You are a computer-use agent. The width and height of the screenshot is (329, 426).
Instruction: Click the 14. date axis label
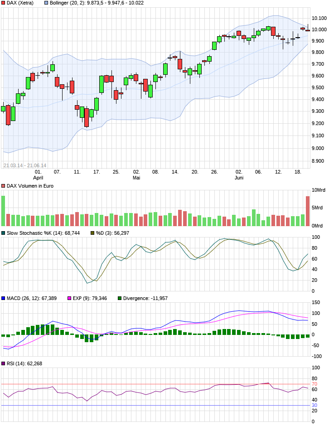(x=174, y=172)
